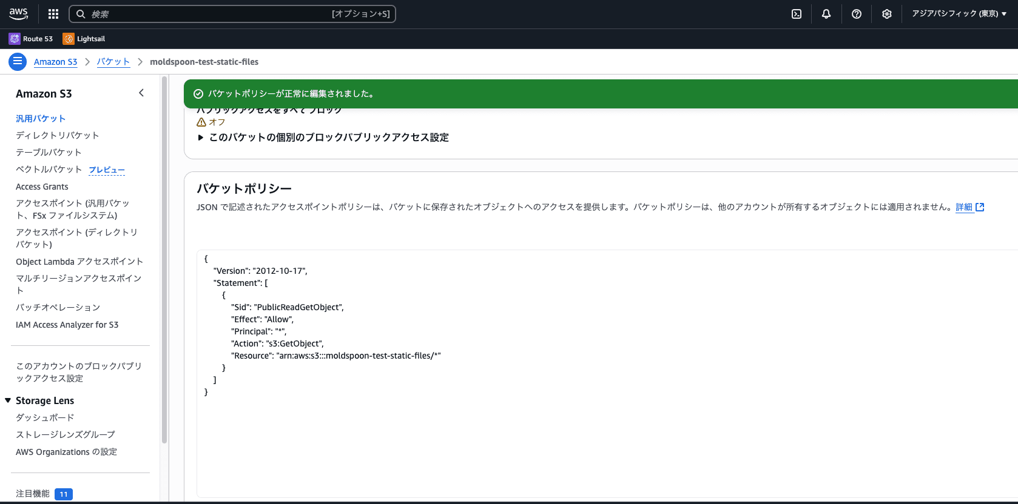Viewport: 1018px width, 504px height.
Task: Open the CloudShell terminal icon
Action: 797,14
